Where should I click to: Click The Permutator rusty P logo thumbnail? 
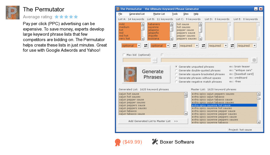point(13,13)
